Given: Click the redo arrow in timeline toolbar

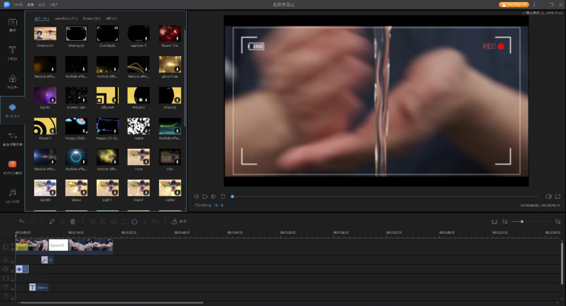Looking at the screenshot, I should tap(33, 222).
